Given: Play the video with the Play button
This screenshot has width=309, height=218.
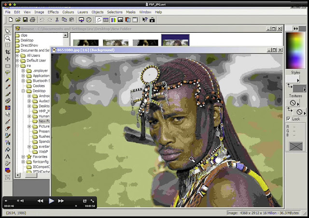Looking at the screenshot, I should pos(51,201).
